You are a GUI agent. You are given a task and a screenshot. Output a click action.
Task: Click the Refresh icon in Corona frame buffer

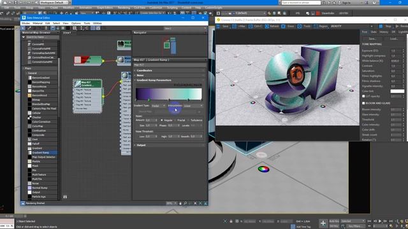point(266,26)
